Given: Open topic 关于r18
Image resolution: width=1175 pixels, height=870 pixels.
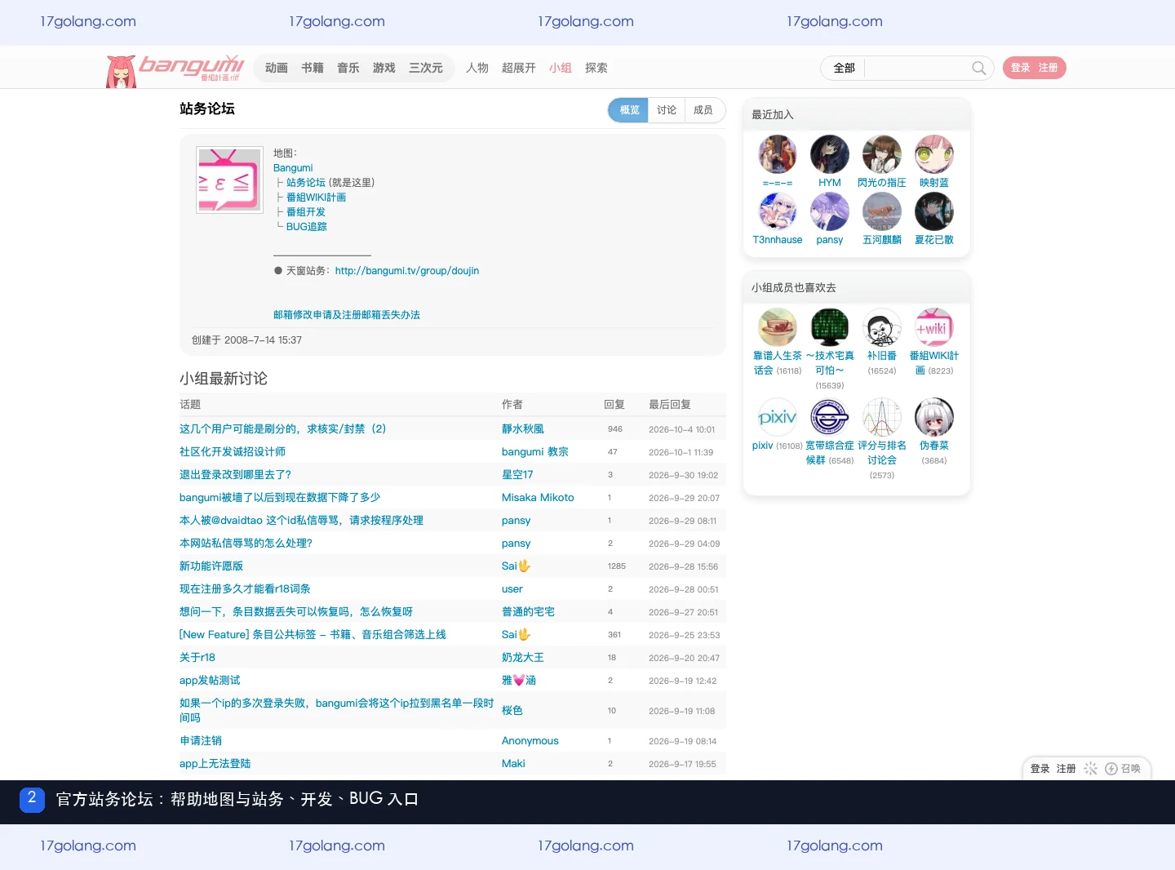Looking at the screenshot, I should [197, 658].
